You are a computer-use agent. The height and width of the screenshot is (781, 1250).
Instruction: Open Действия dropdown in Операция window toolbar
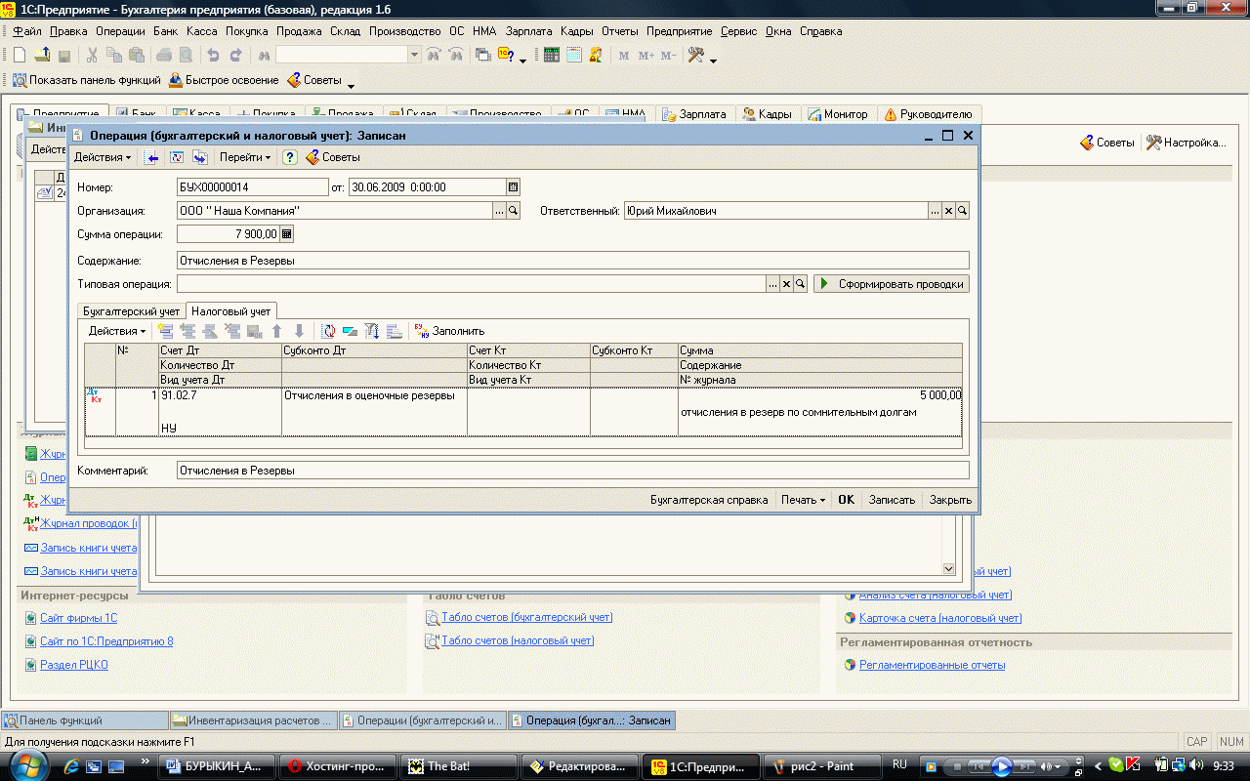103,157
